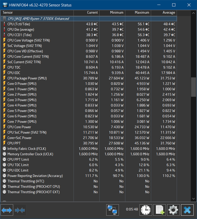Click the scrollbar up arrow
Image resolution: width=197 pixels, height=219 pixels.
[193, 13]
